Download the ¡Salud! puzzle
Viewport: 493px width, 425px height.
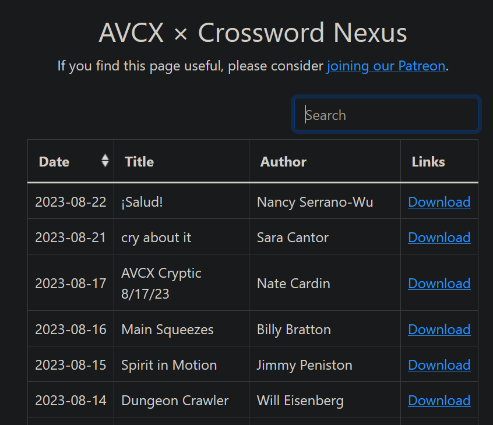(439, 202)
